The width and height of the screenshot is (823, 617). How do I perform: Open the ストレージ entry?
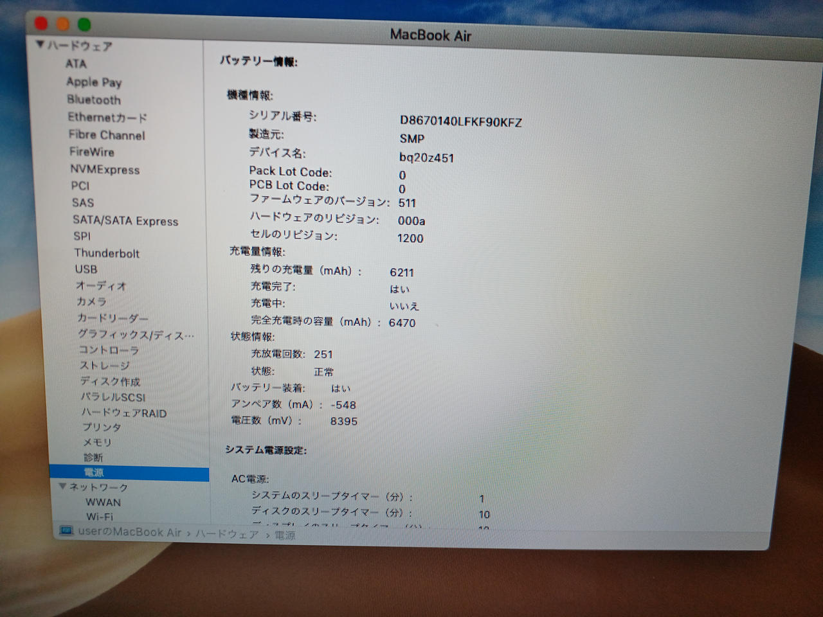pyautogui.click(x=105, y=366)
